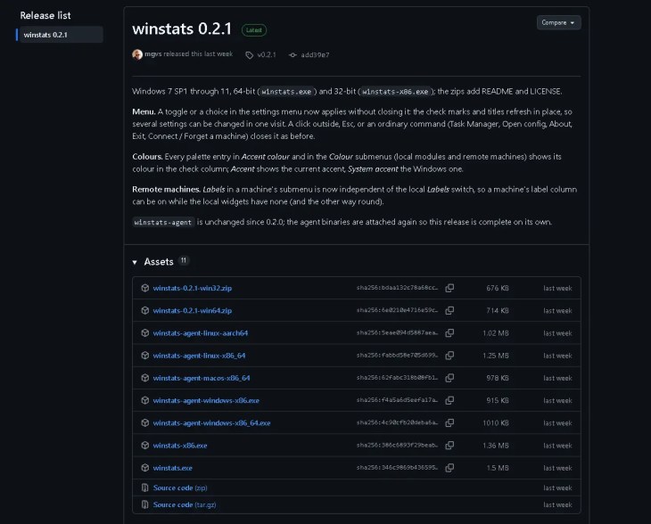The width and height of the screenshot is (651, 524).
Task: Open mgvs user profile link
Action: pos(152,54)
